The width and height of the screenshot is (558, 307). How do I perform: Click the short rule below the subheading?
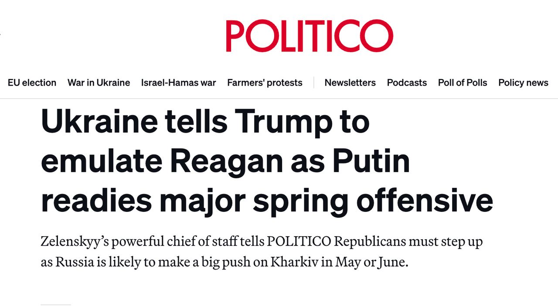55,305
